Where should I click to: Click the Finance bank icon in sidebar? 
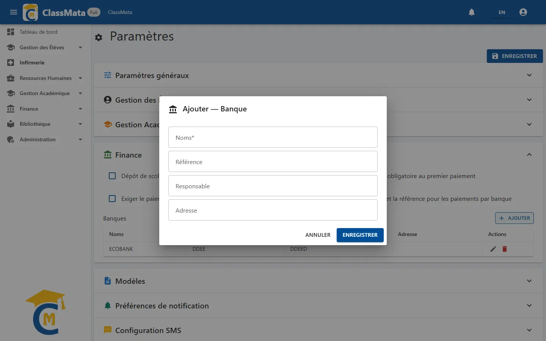[11, 109]
